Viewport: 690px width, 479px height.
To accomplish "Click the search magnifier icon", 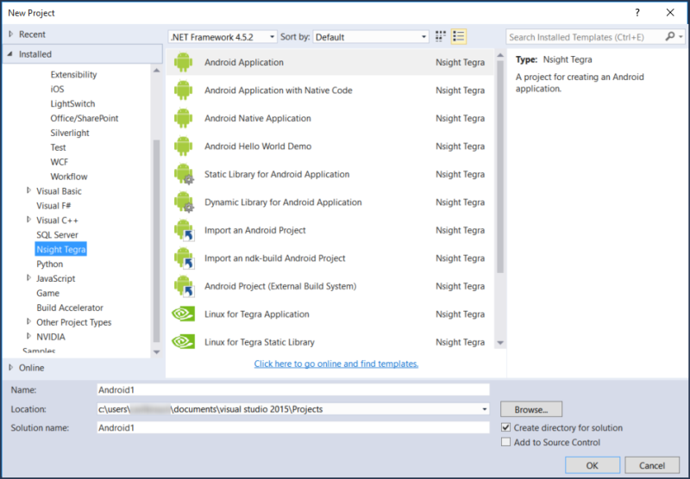I will [x=670, y=37].
